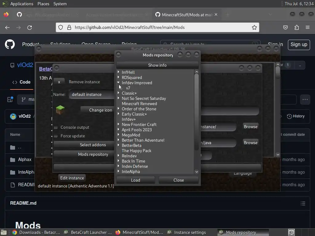Switch to Downloads - Betacraft taskbar item
315x236 pixels.
tap(36, 232)
